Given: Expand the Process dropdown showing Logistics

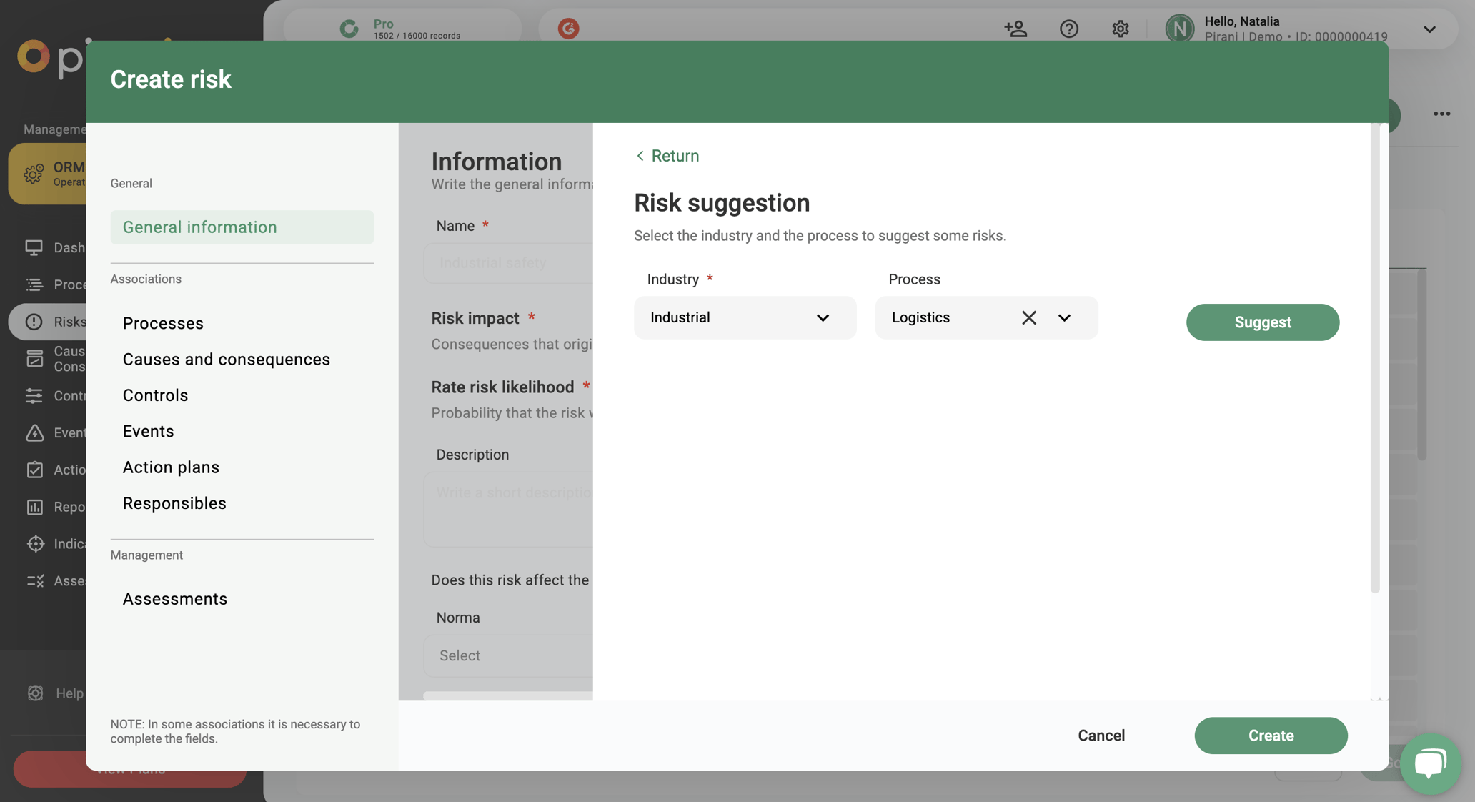Looking at the screenshot, I should [x=1064, y=318].
